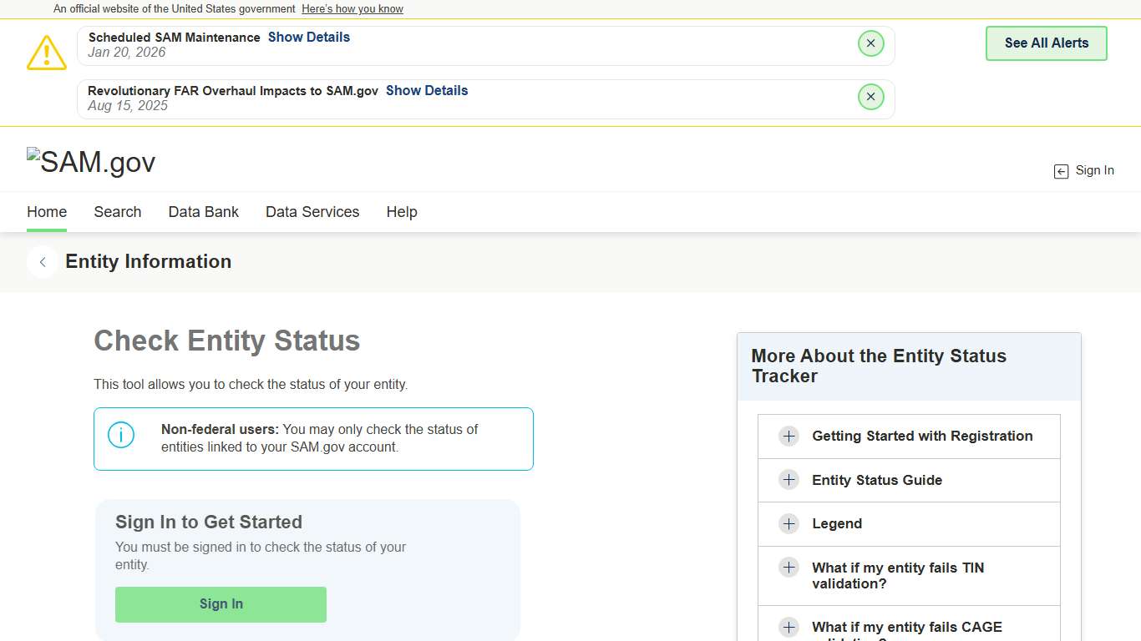Viewport: 1141px width, 641px height.
Task: Click the info icon in the Non-federal users notice
Action: coord(121,435)
